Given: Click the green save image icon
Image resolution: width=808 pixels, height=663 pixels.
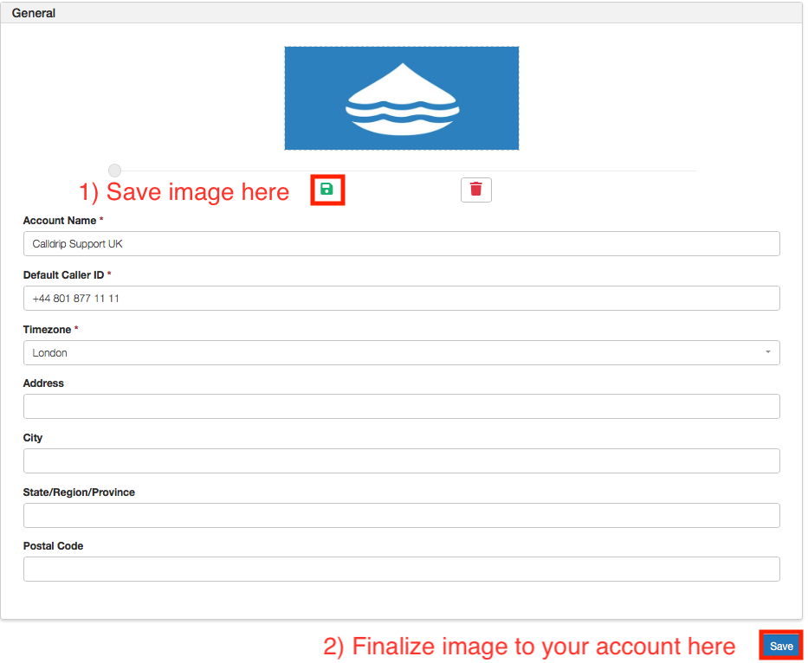Looking at the screenshot, I should coord(326,190).
